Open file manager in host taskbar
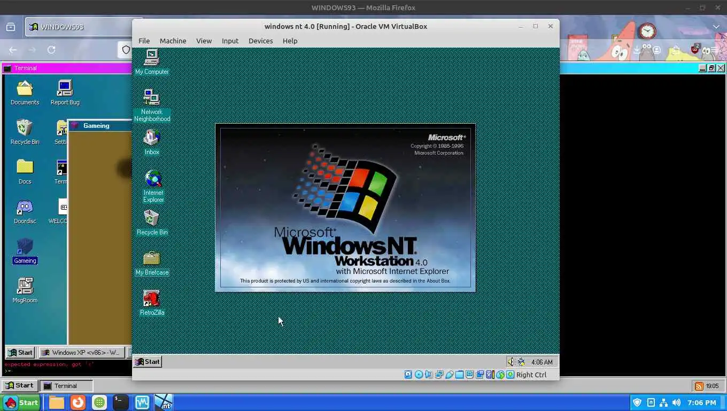 [x=57, y=402]
